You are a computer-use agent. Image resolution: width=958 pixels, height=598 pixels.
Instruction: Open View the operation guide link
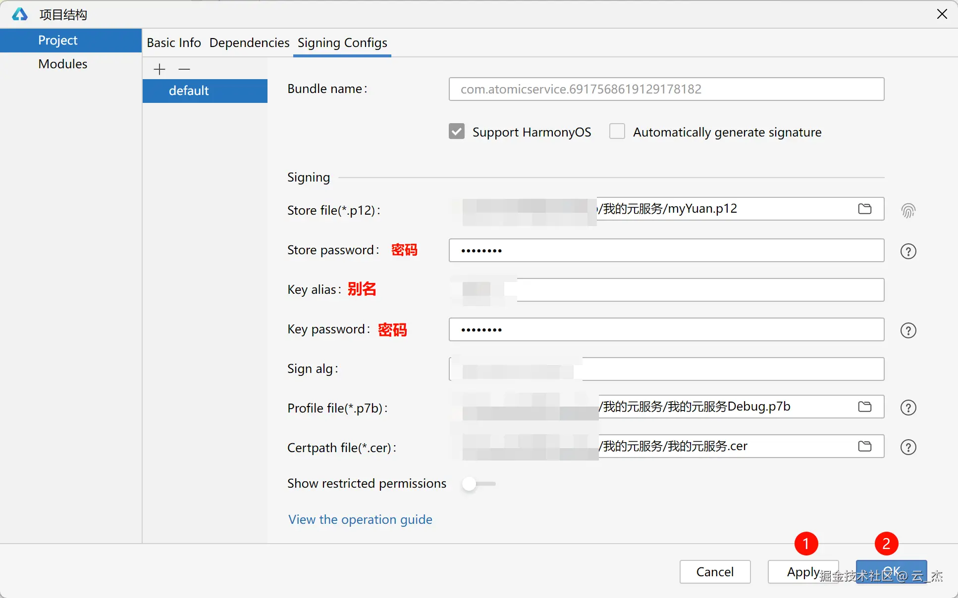(360, 519)
